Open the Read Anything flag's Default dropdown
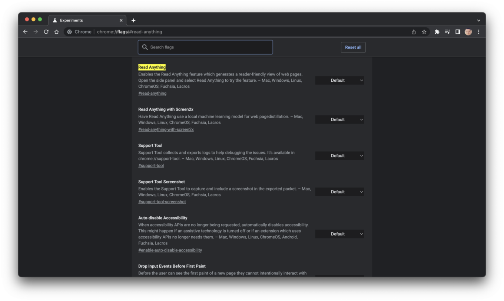This screenshot has width=504, height=301. click(x=339, y=80)
